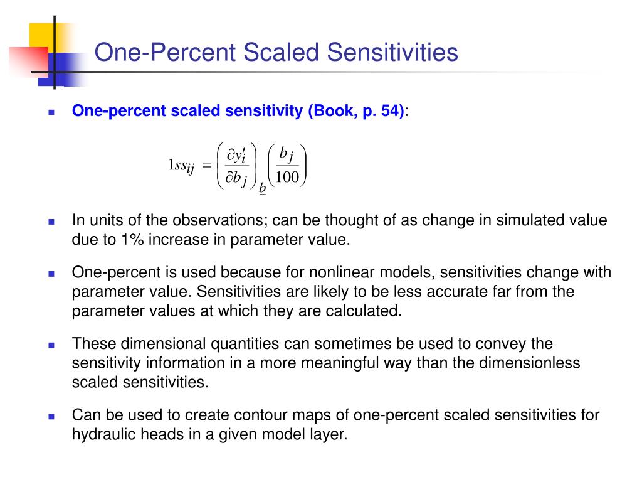Click the b over 100 fraction term
Image resolution: width=642 pixels, height=482 pixels.
pos(287,165)
